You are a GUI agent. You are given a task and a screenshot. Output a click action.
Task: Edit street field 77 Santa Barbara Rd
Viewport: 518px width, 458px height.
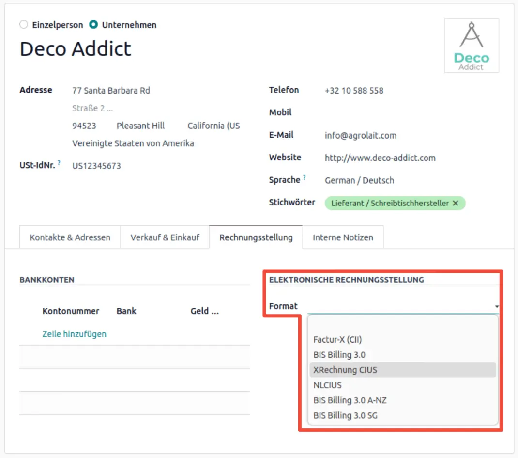(x=111, y=91)
